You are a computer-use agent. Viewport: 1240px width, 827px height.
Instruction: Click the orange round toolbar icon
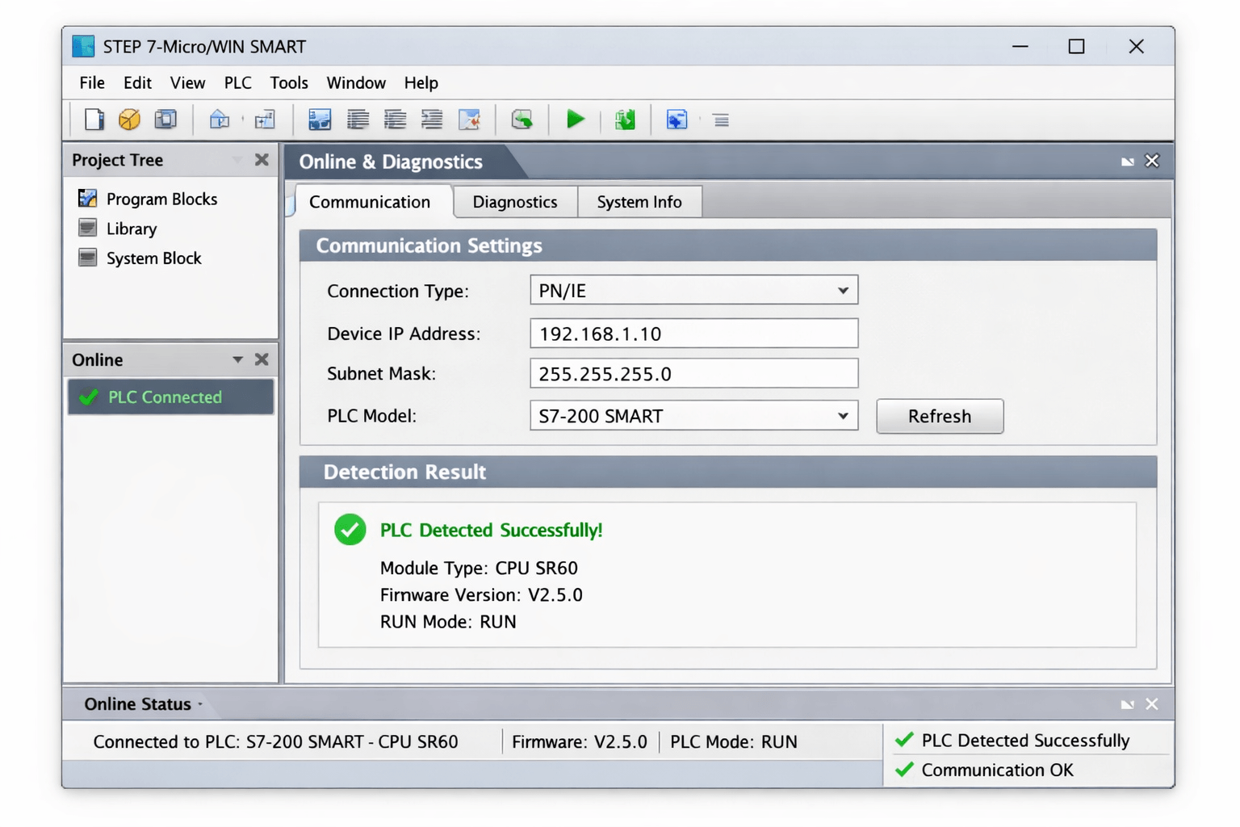(129, 120)
